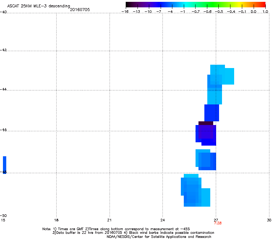Click the -0.6 label on the color scale
The image size is (272, 239).
[x=207, y=12]
